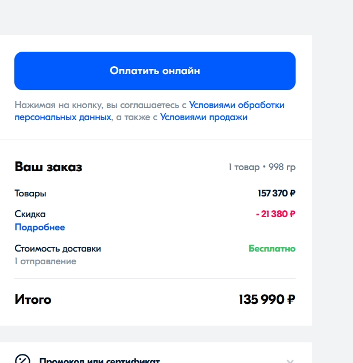Show discount details via Подробнее
The width and height of the screenshot is (353, 363).
pos(40,227)
